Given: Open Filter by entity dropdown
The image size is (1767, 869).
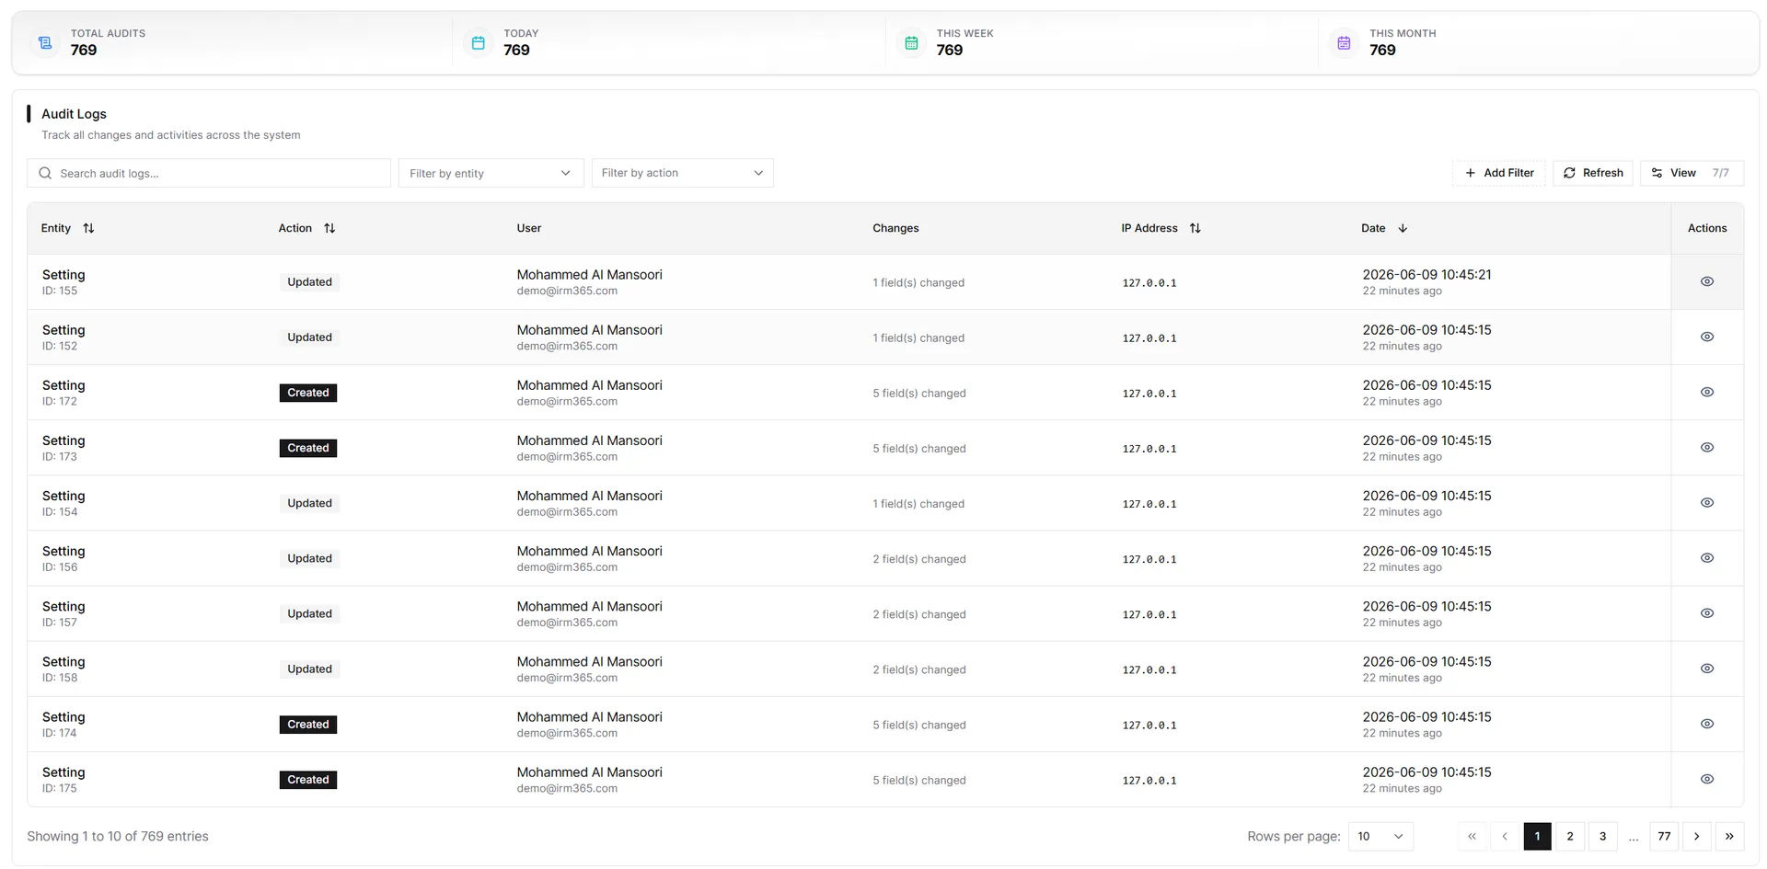Looking at the screenshot, I should pyautogui.click(x=491, y=173).
